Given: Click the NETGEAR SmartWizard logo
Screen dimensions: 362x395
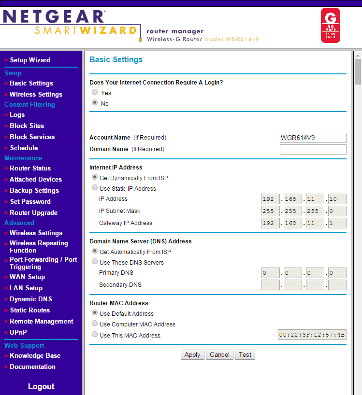Looking at the screenshot, I should [x=70, y=24].
